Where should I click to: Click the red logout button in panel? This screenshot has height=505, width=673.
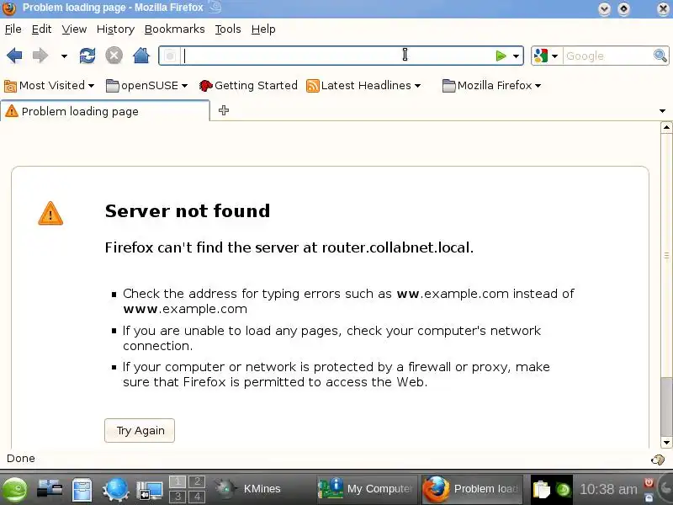(x=649, y=482)
